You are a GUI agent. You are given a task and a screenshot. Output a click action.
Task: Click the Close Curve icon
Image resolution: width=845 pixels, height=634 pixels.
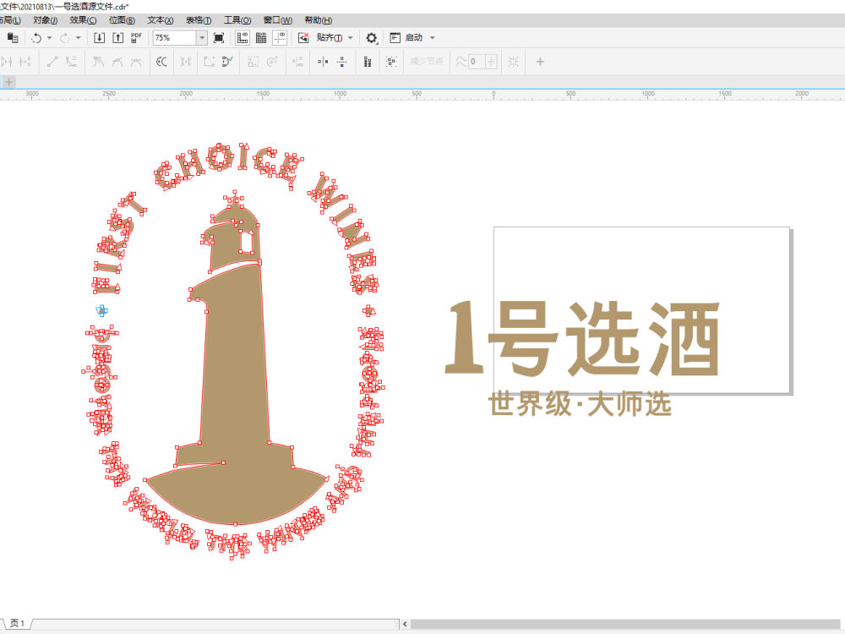[x=227, y=62]
